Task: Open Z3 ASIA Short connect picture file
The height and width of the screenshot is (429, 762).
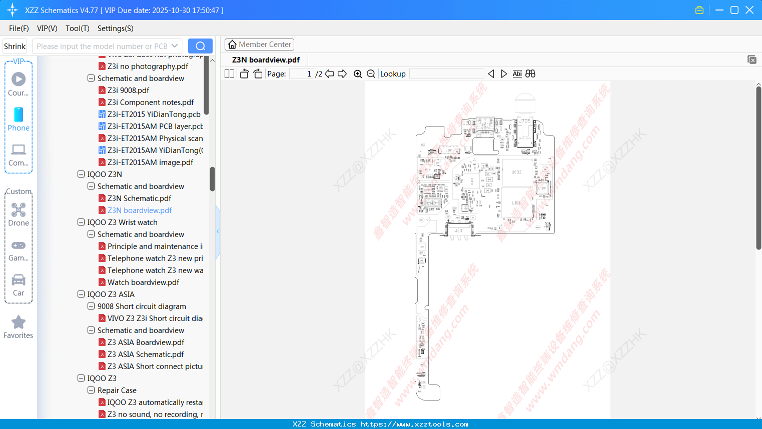Action: click(155, 366)
